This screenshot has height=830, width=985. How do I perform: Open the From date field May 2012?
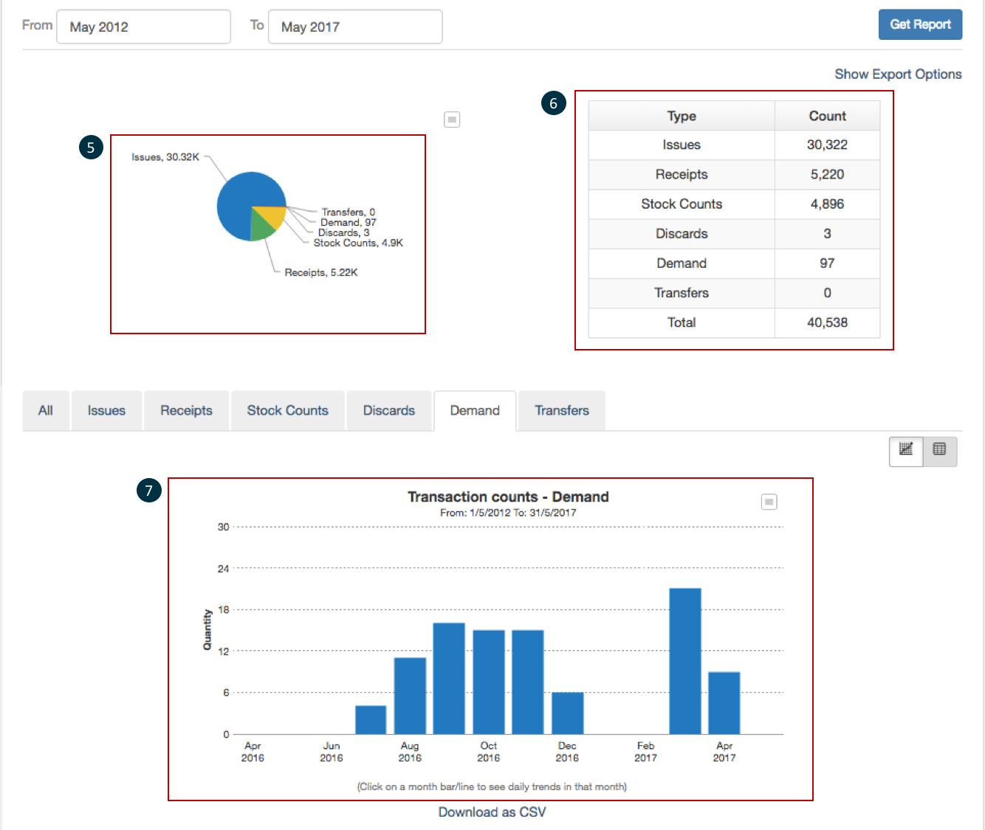click(143, 27)
